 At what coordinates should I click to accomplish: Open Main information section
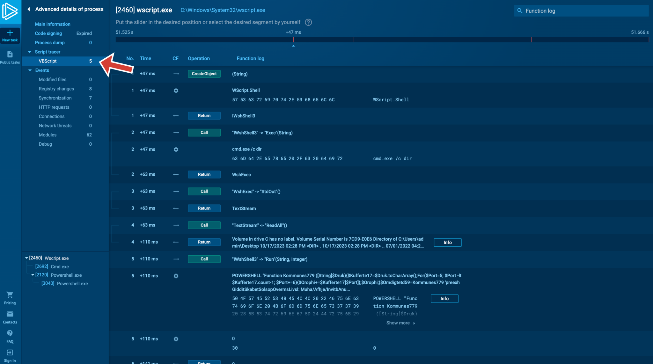click(x=53, y=24)
